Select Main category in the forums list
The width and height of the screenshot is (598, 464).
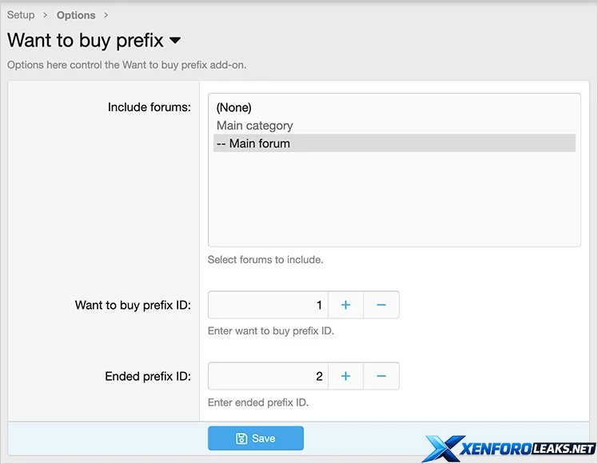coord(255,126)
